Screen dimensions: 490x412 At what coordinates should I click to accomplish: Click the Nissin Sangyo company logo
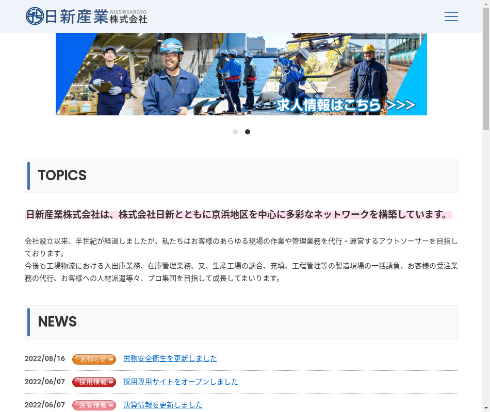[86, 16]
